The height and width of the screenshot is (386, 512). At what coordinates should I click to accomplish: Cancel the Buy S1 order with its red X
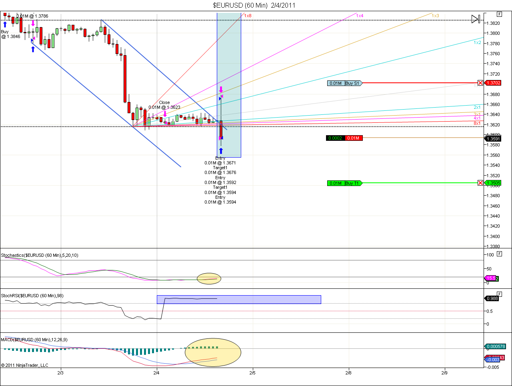pos(480,83)
